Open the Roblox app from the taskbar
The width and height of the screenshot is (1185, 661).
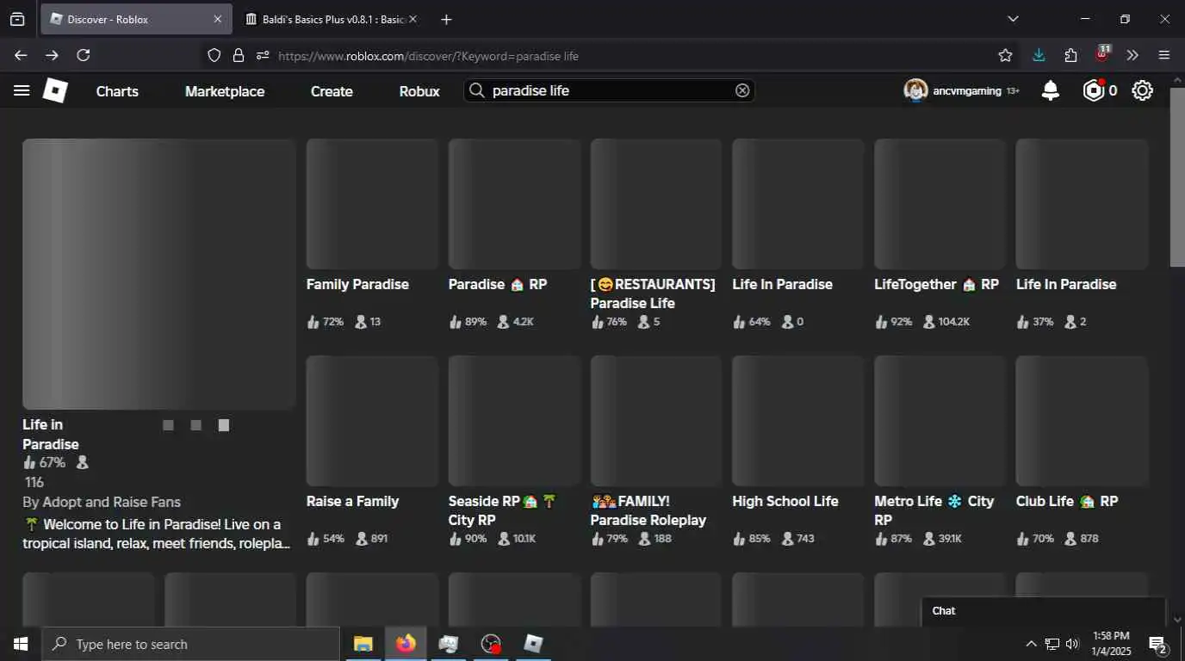point(533,644)
